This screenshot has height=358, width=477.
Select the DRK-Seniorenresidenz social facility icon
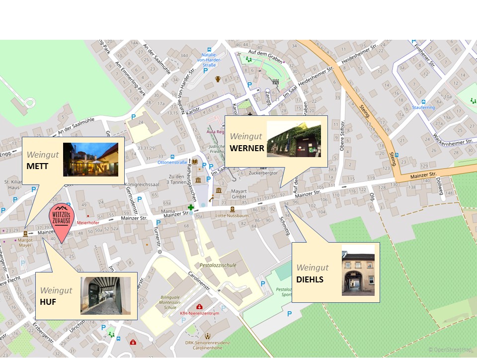coord(208,336)
